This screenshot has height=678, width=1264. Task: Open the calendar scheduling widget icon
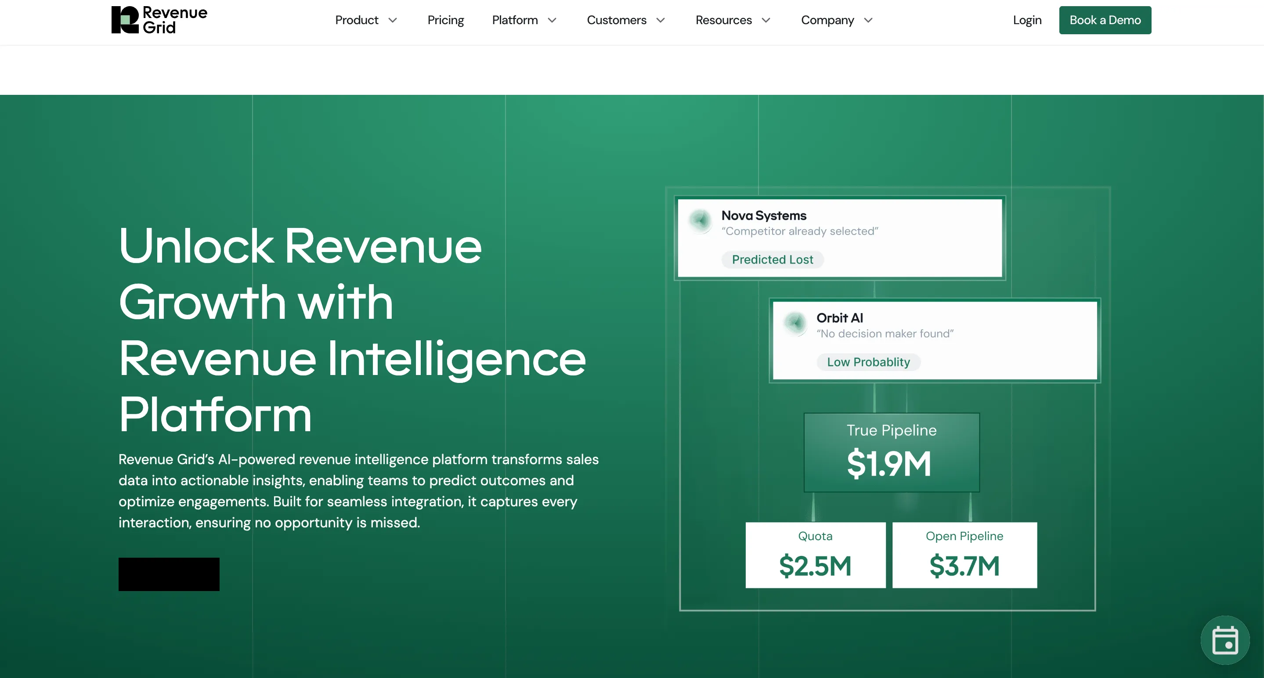[1225, 640]
